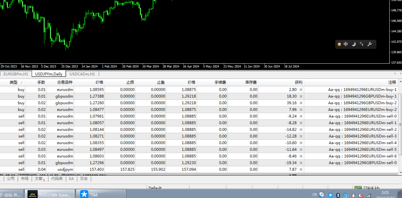This screenshot has width=402, height=198.
Task: Close the usdjpym sell order with 7.87 profit
Action: click(301, 169)
